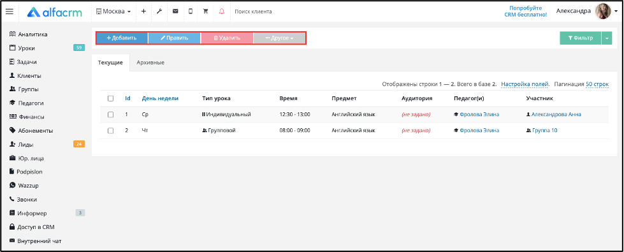Expand the Москва branch dropdown
Viewport: 624px width, 252px height.
click(113, 11)
